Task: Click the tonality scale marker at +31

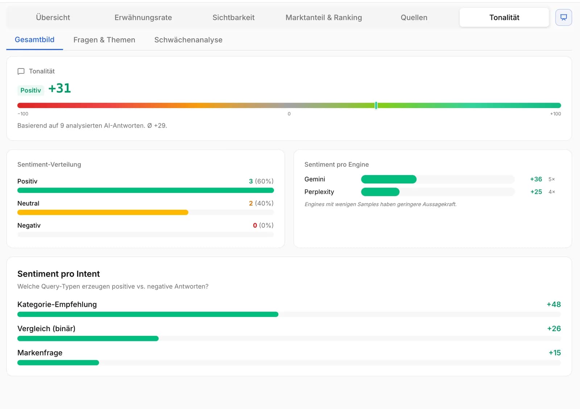Action: [x=376, y=106]
